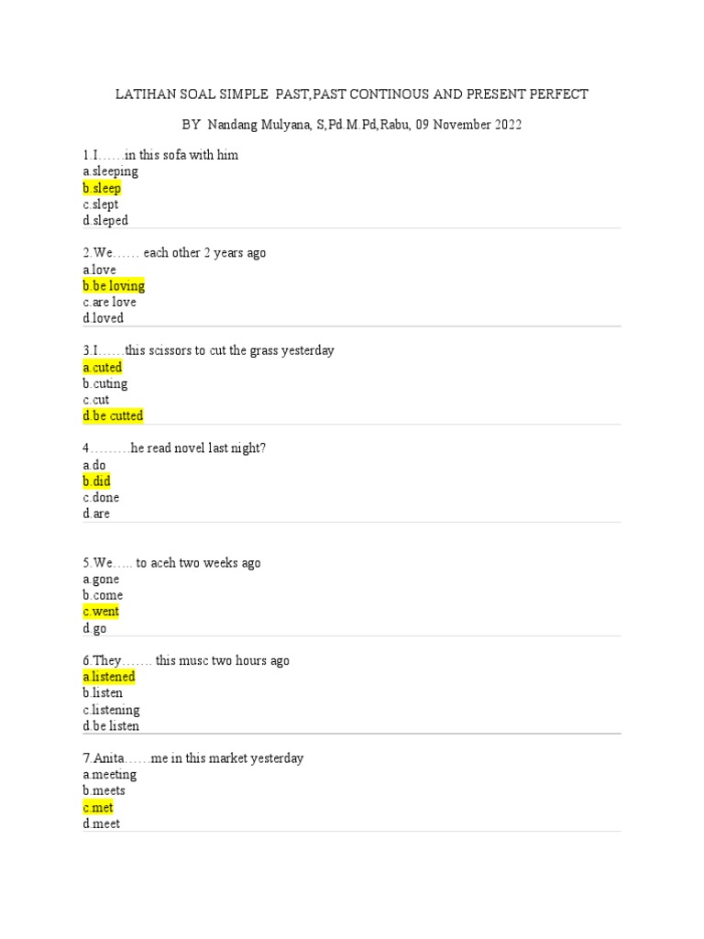Viewport: 704px width, 939px height.
Task: Select option b.meets in question 7
Action: (x=104, y=790)
